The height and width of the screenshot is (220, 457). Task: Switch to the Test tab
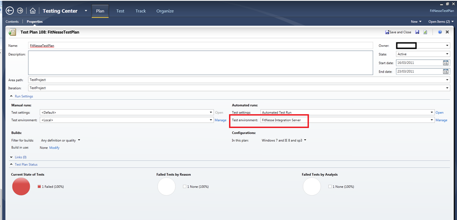click(120, 11)
